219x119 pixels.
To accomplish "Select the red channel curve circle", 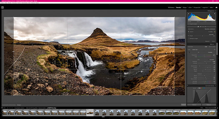I will click(201, 88).
